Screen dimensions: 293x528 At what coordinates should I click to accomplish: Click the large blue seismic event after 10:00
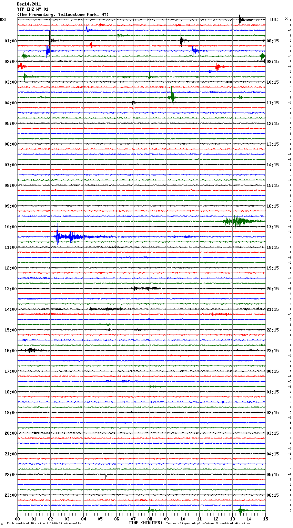click(x=58, y=236)
